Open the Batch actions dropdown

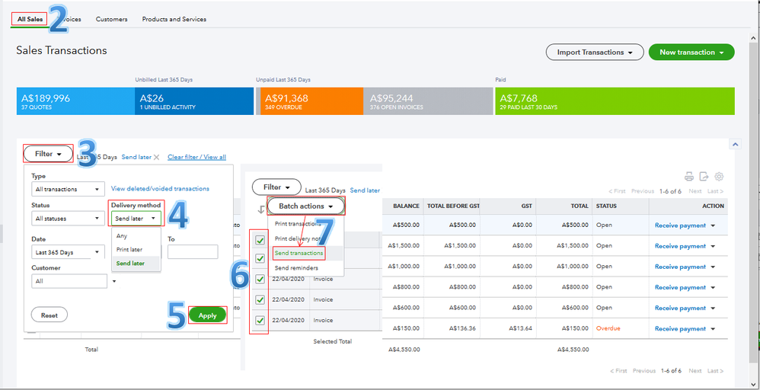[x=306, y=206]
